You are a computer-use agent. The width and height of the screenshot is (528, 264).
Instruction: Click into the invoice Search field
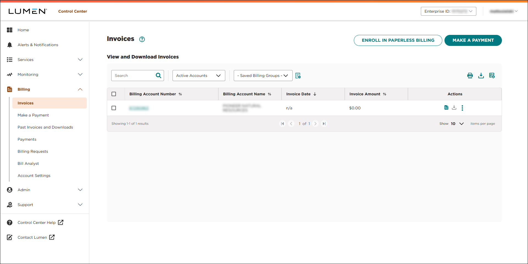click(133, 76)
